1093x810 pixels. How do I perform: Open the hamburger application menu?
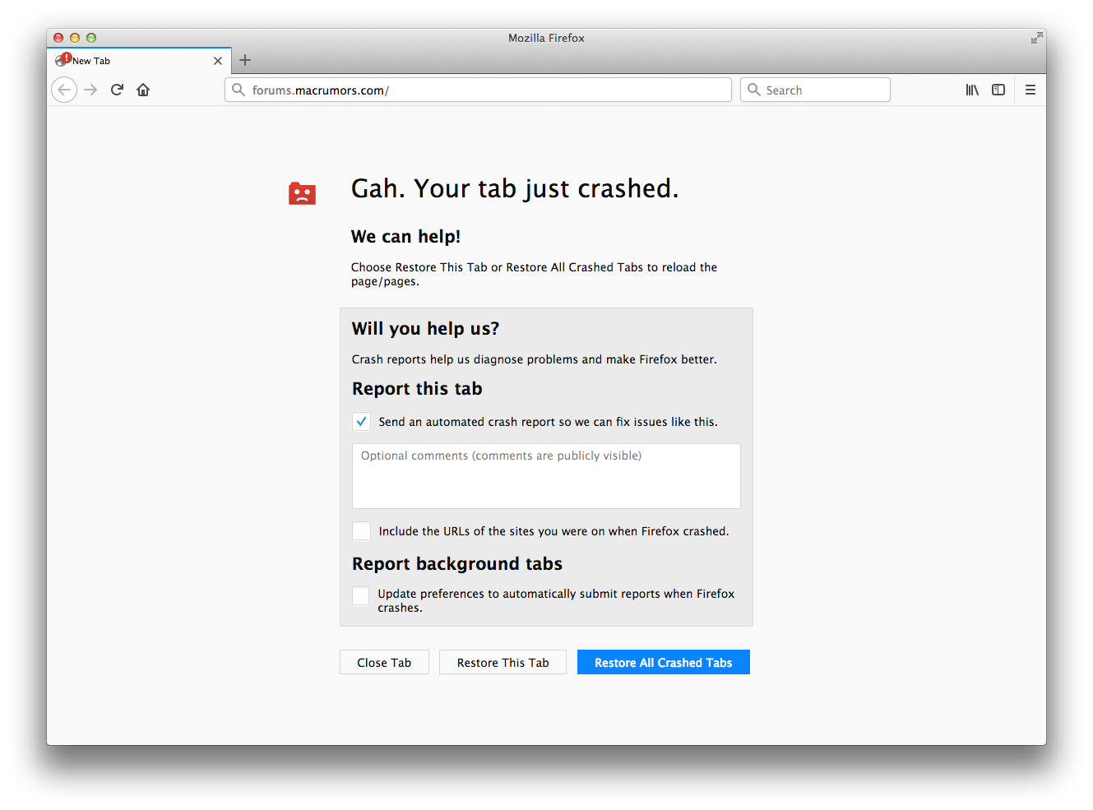(x=1030, y=90)
